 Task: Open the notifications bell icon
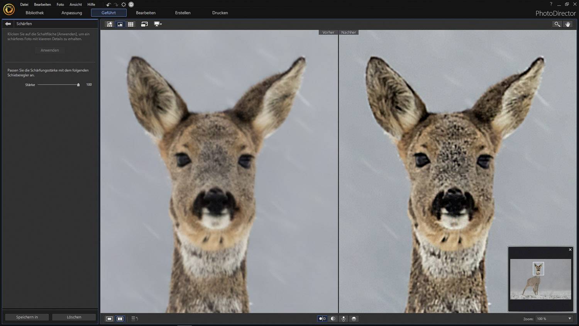click(x=131, y=5)
